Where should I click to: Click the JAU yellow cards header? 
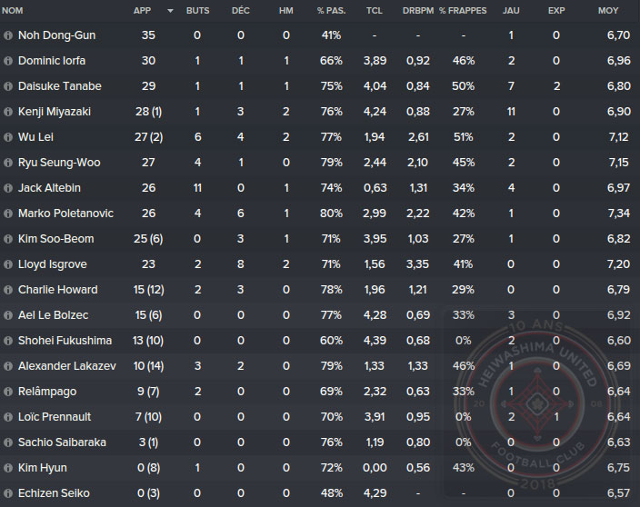pos(511,10)
